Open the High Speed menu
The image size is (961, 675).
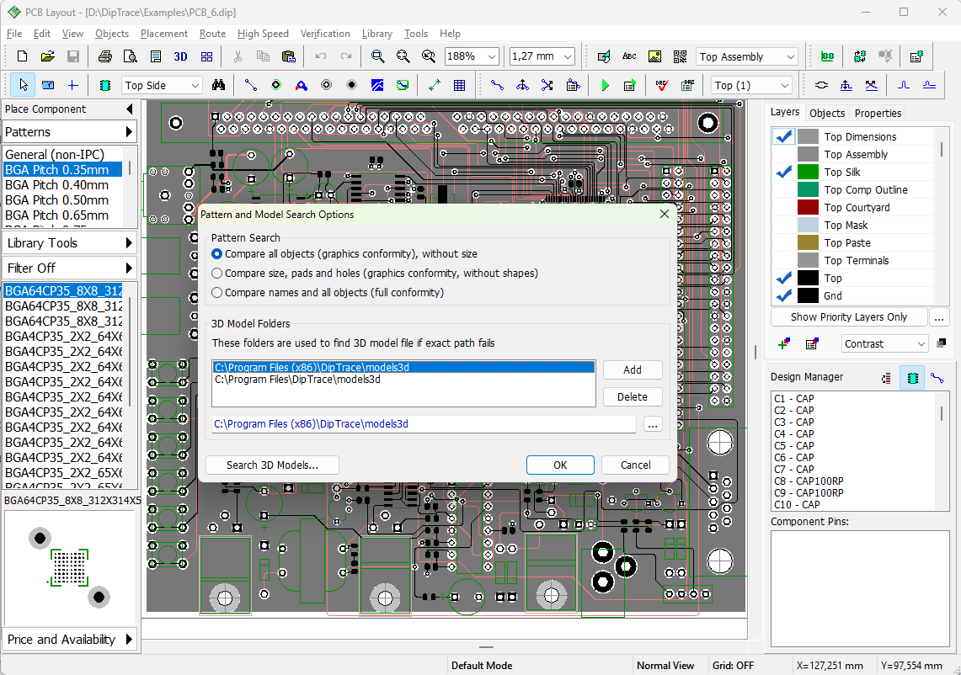pos(263,34)
